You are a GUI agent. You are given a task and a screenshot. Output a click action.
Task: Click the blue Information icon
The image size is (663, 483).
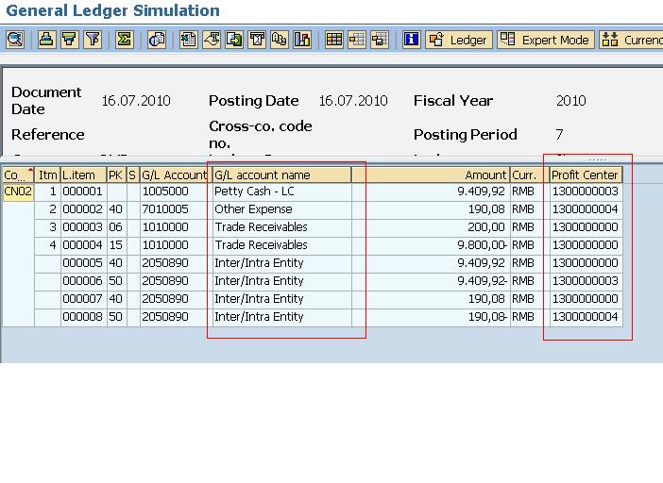[411, 40]
